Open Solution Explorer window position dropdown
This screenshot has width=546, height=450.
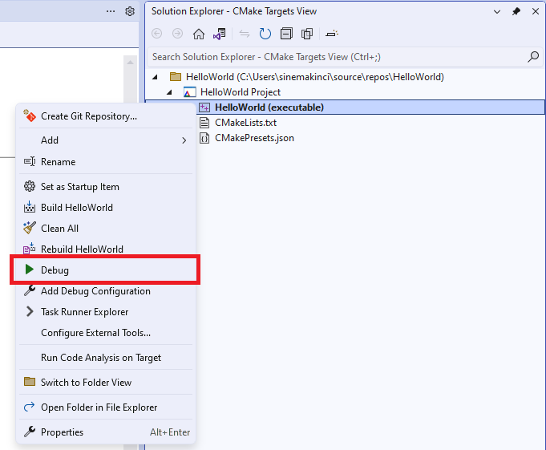coord(497,12)
